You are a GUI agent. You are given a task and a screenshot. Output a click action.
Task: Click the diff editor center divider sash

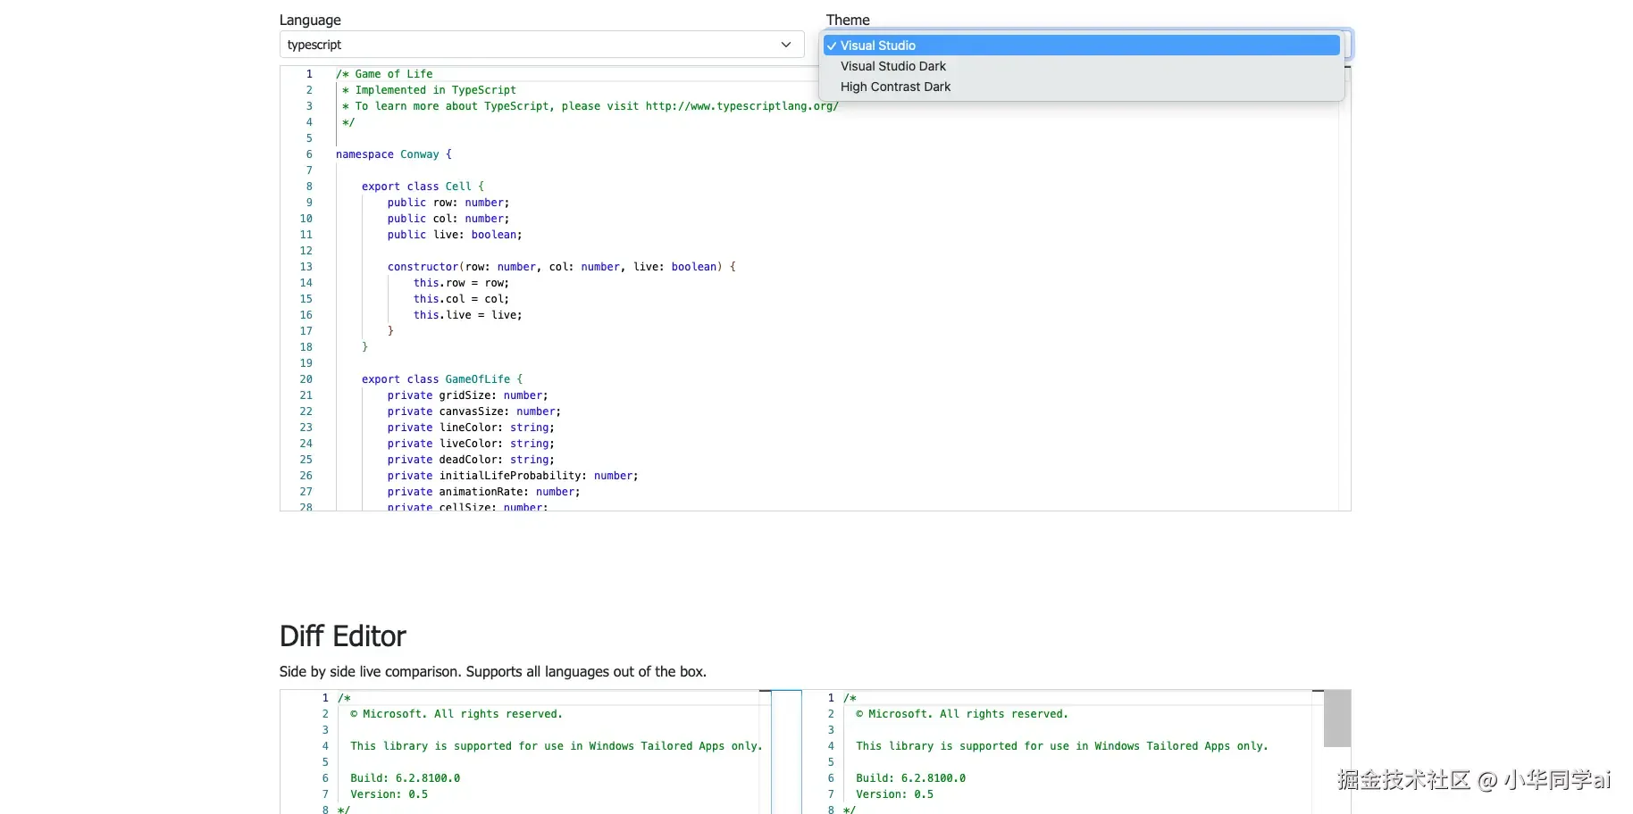(x=786, y=752)
